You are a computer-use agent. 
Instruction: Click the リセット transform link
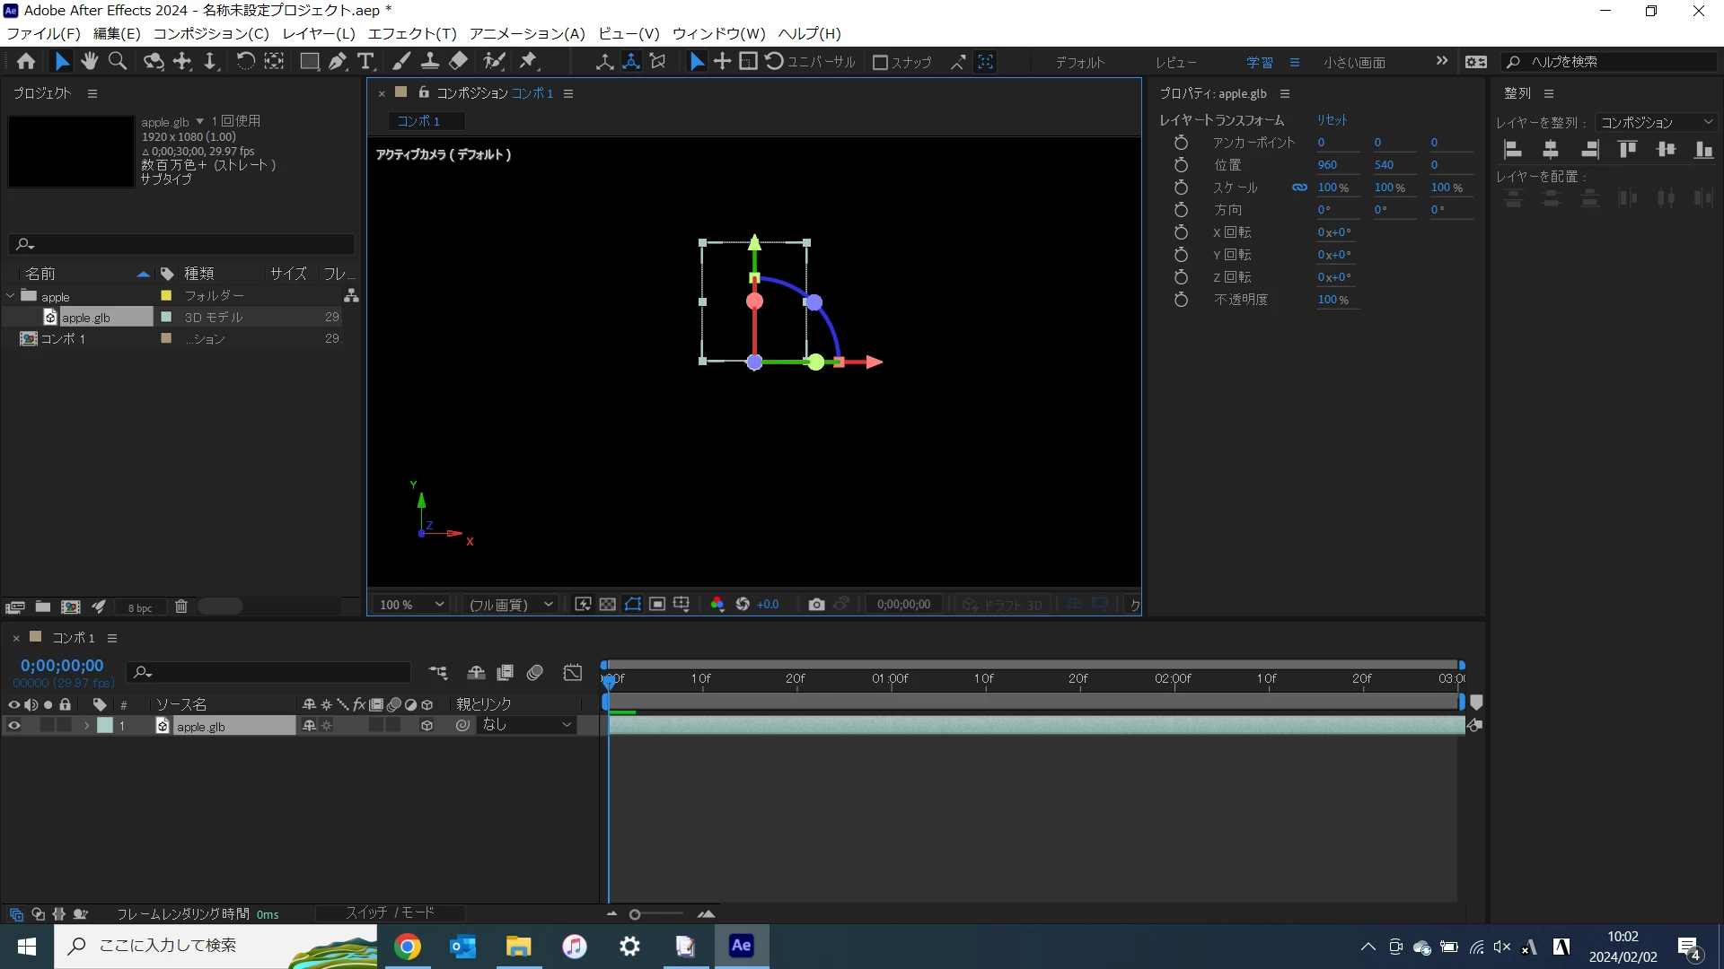click(1332, 120)
